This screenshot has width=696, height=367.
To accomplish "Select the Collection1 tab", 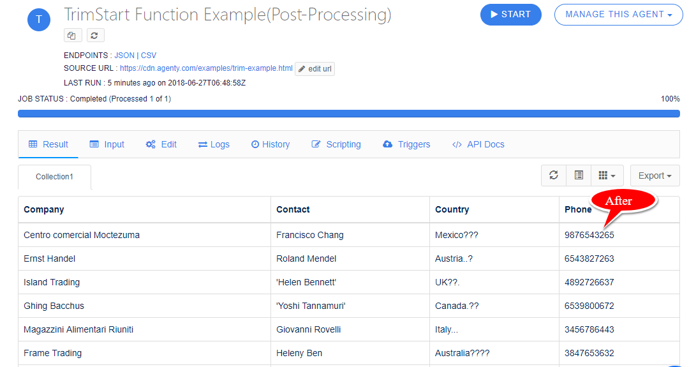I will pos(55,177).
